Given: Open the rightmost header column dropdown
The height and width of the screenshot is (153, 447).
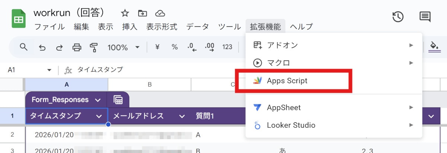Looking at the screenshot, I should [x=431, y=116].
